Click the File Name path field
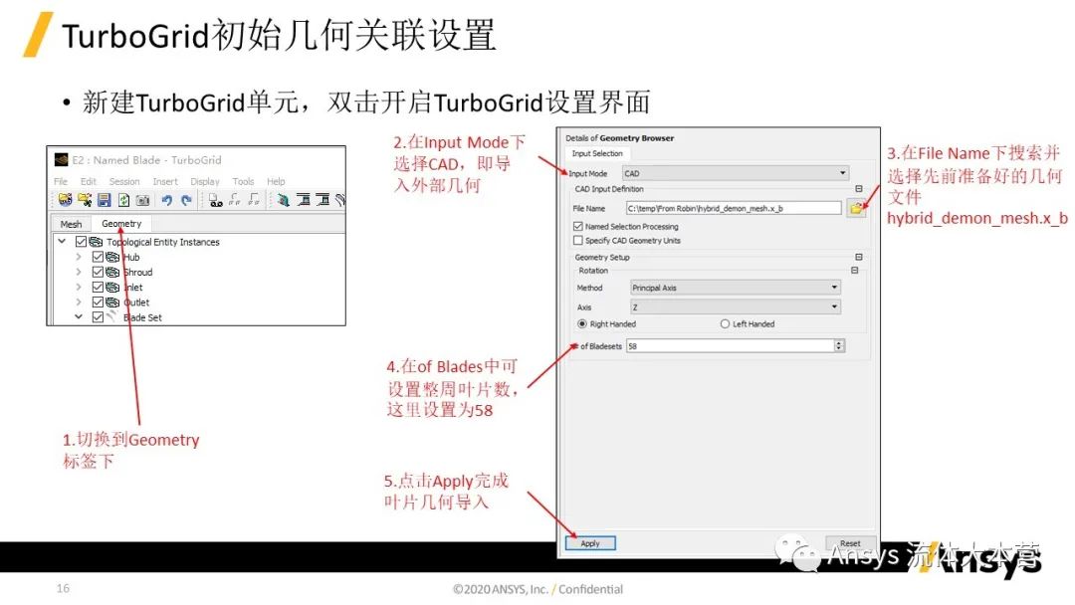1075x605 pixels. coord(734,208)
